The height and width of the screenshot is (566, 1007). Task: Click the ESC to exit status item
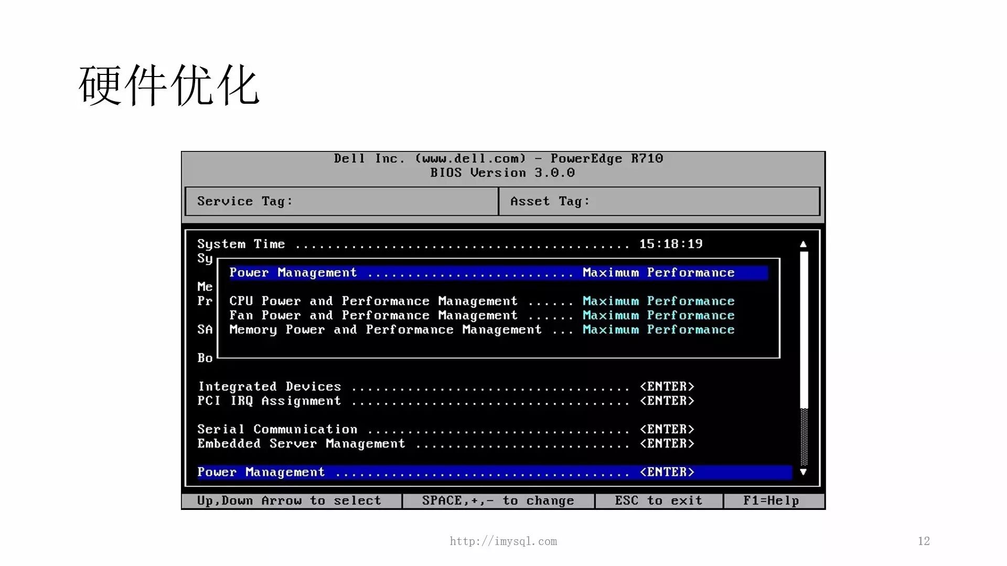coord(658,501)
